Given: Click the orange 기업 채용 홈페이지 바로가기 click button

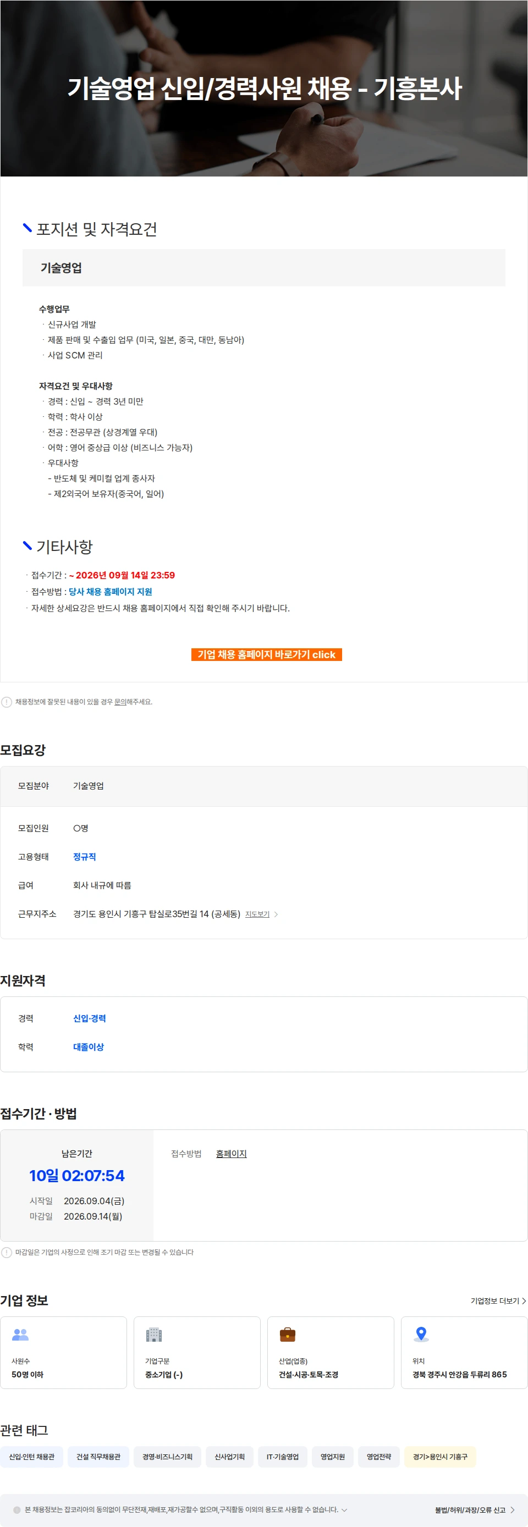Looking at the screenshot, I should coord(266,654).
